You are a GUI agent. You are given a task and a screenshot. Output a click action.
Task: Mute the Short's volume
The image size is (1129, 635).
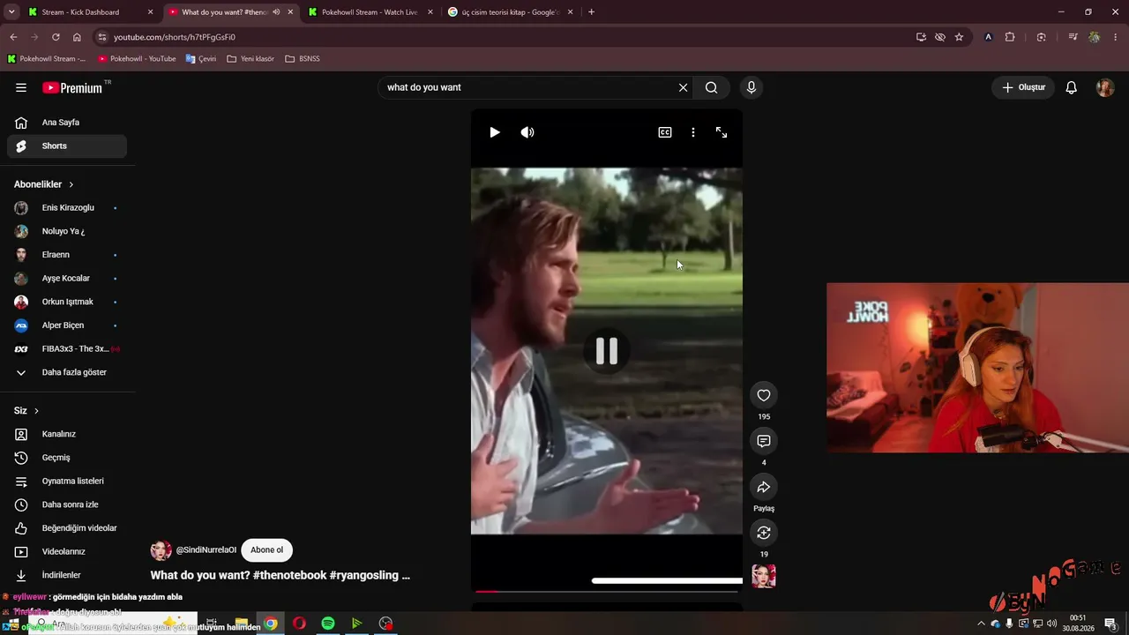[527, 132]
